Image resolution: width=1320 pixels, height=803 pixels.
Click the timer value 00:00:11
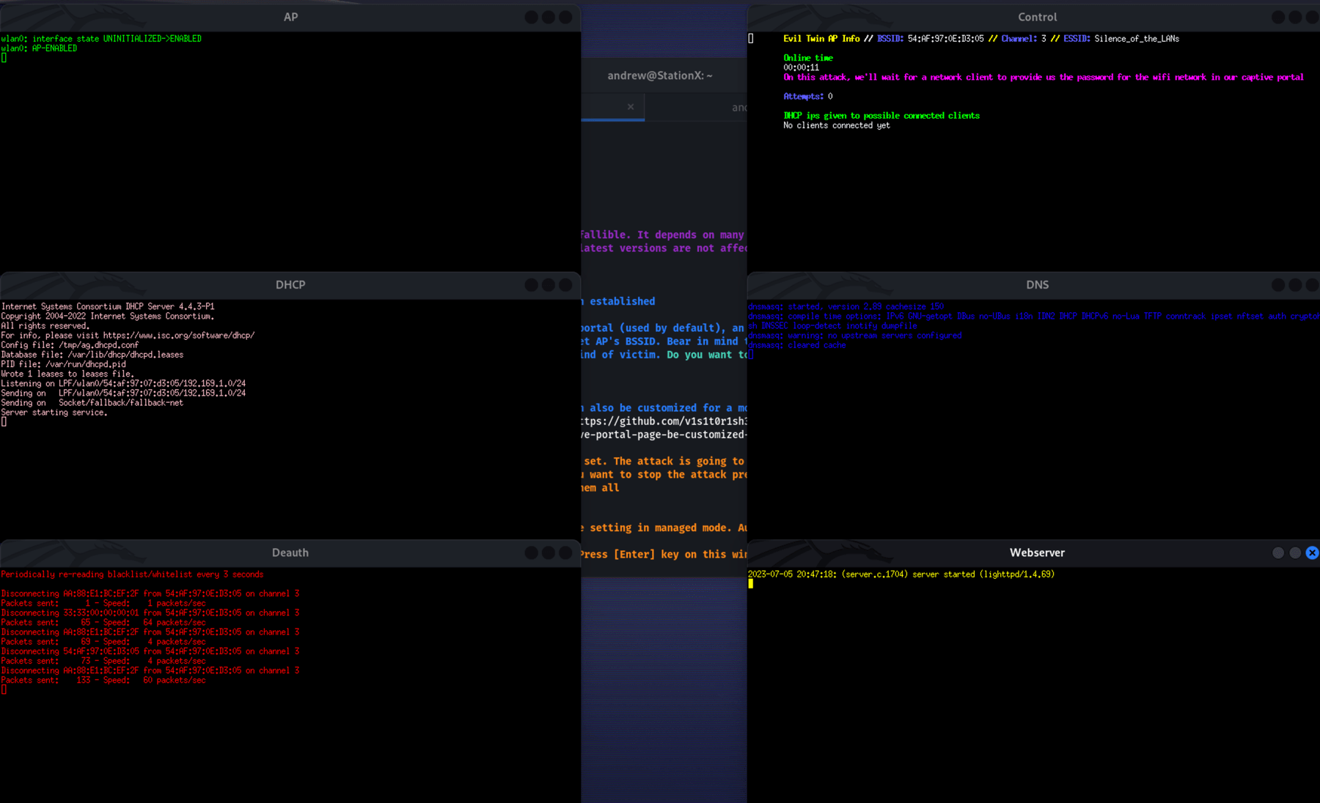(801, 67)
